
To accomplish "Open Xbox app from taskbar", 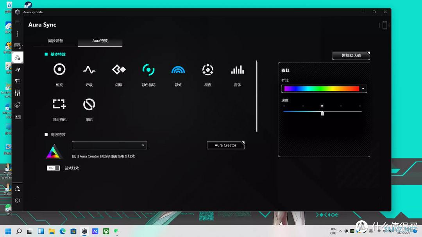I will pyautogui.click(x=106, y=231).
